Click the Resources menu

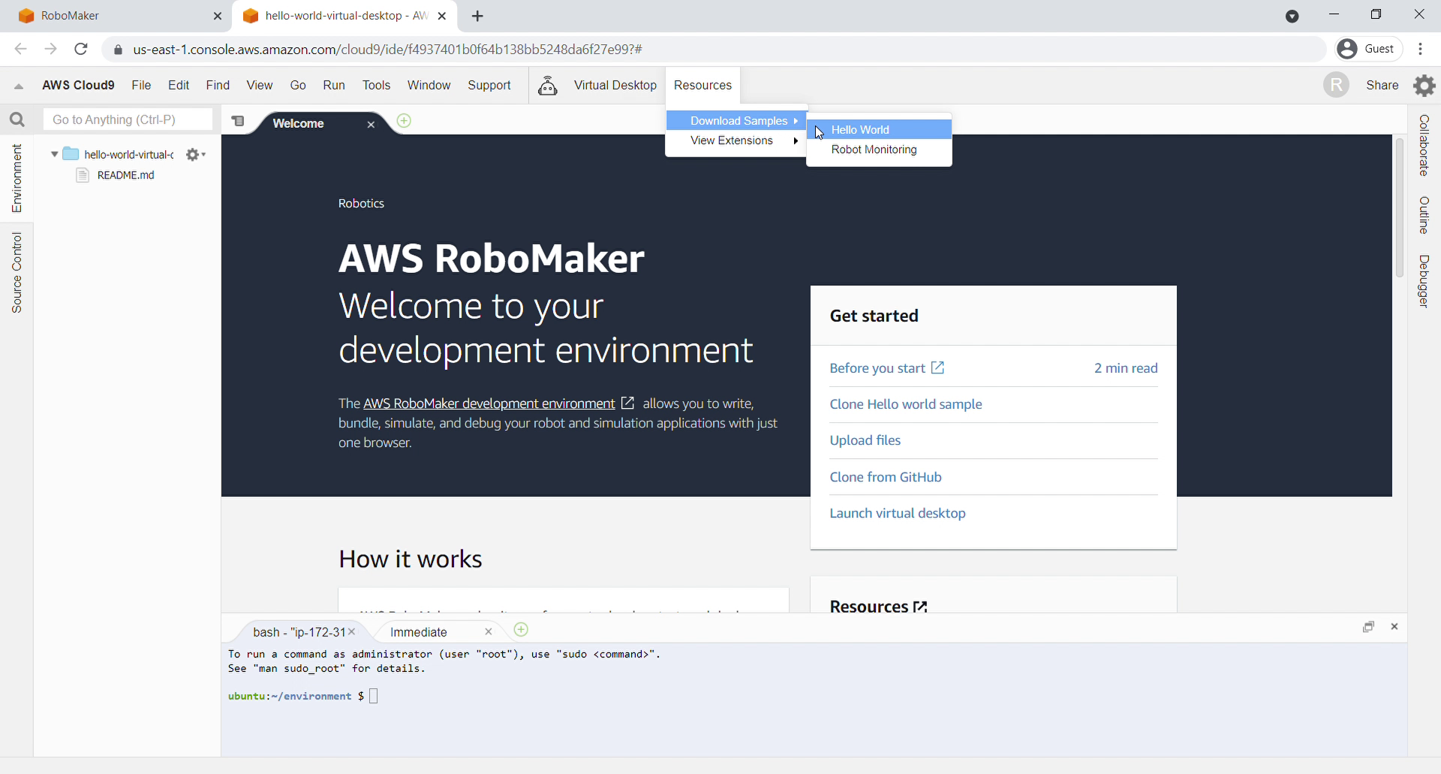tap(702, 85)
